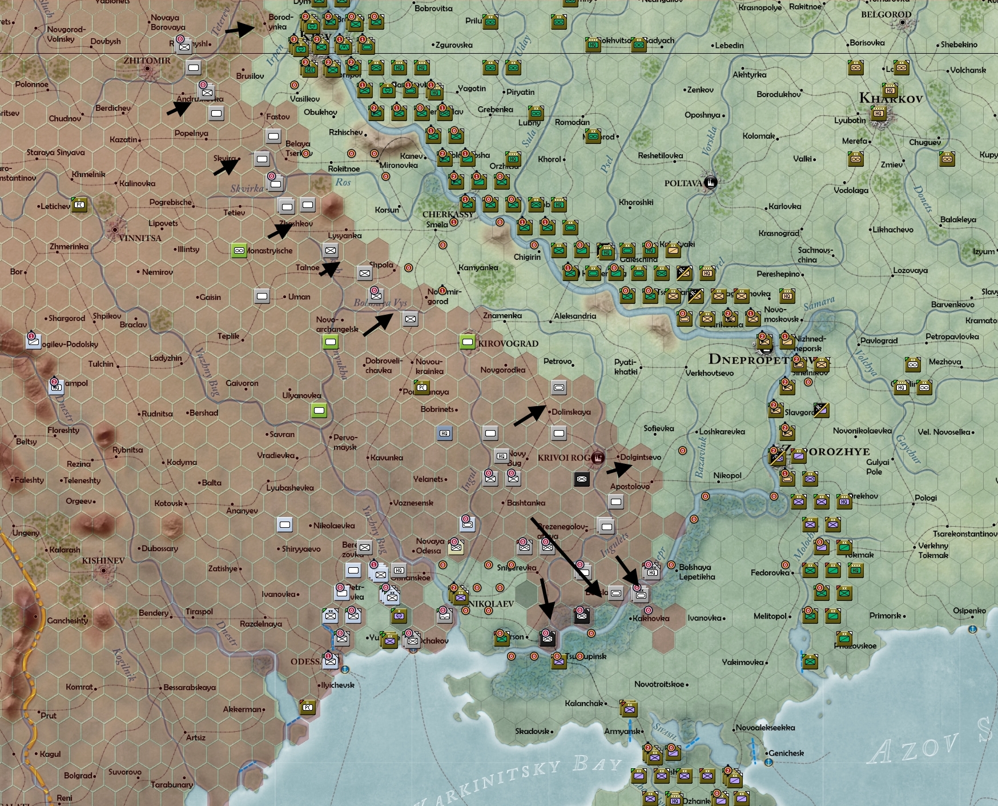Select the Soviet unit east of Melitopol
This screenshot has width=998, height=806.
tap(810, 616)
